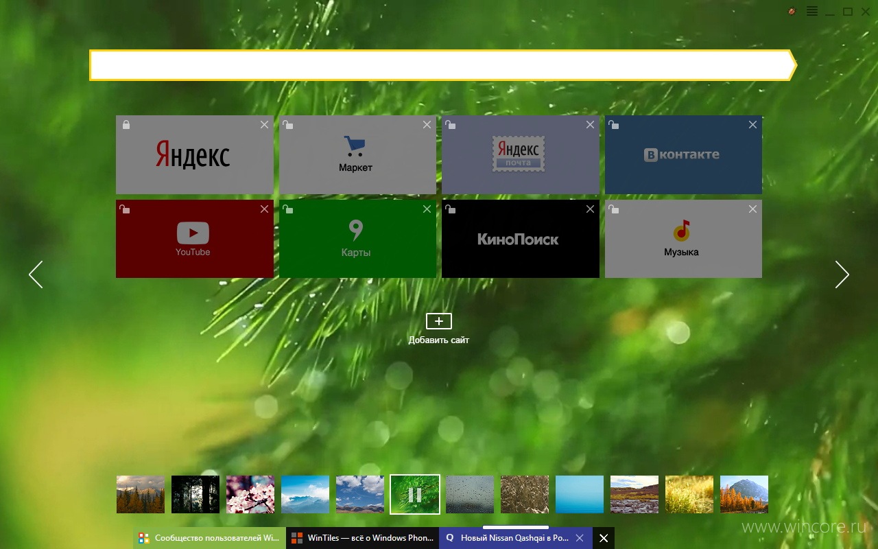The height and width of the screenshot is (549, 878).
Task: Toggle the pin lock on Карты tile
Action: [288, 209]
